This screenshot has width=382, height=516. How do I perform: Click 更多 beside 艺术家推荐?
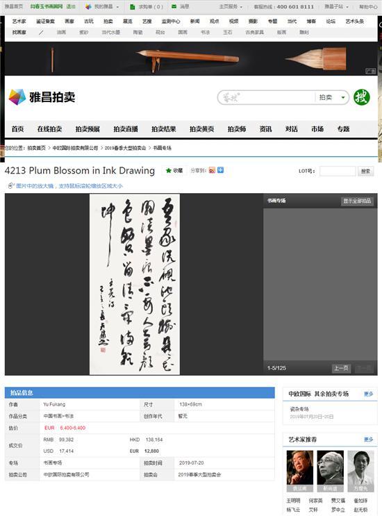(369, 440)
